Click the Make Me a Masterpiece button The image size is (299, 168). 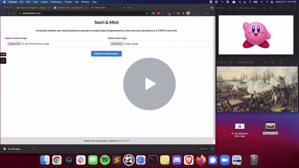coord(107,54)
